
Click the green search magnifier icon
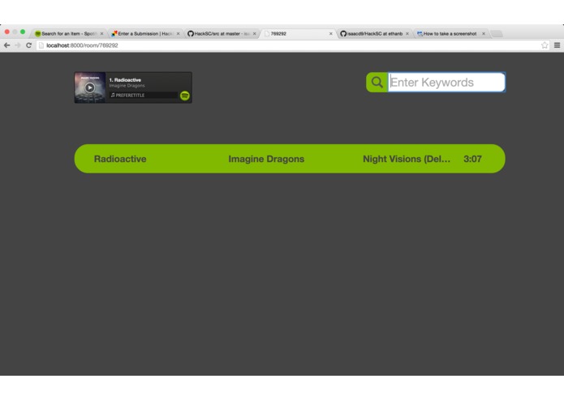pos(377,82)
